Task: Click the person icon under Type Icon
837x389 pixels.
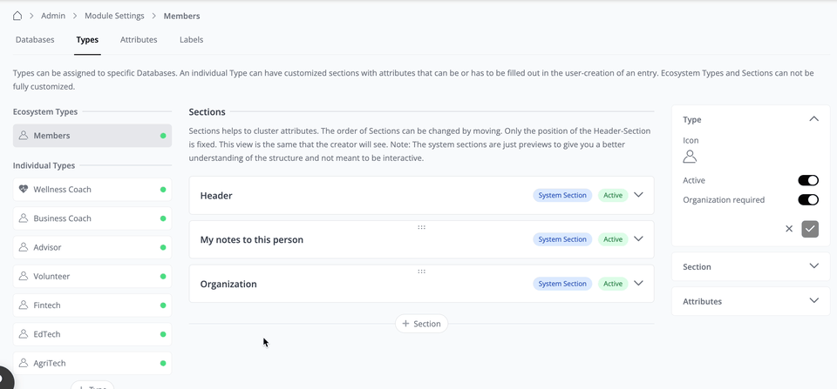Action: pos(690,157)
